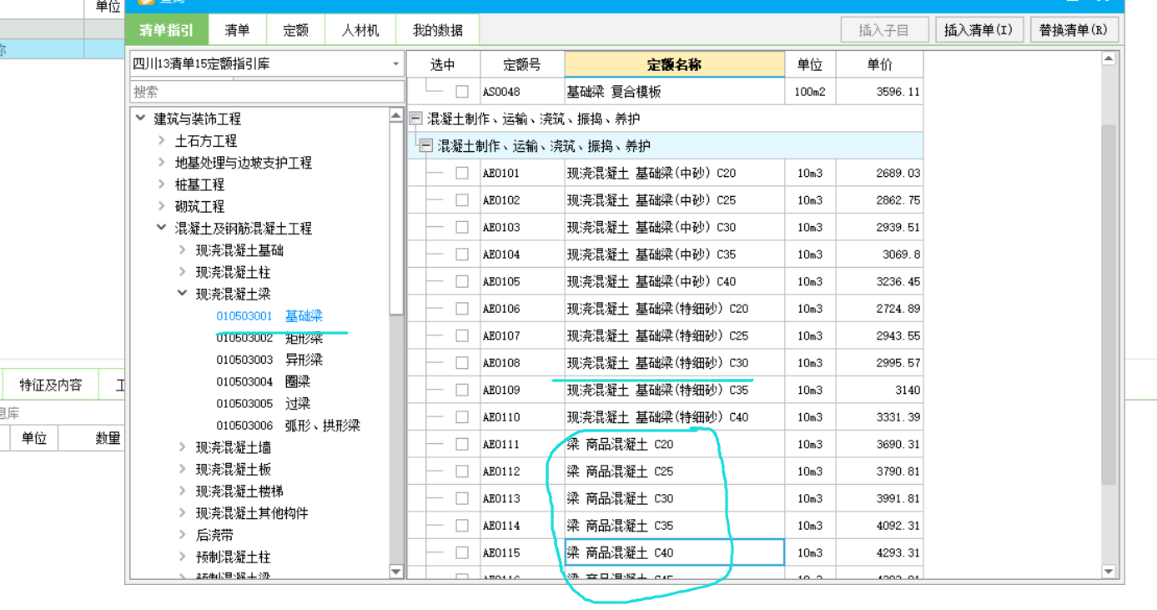Check the box for AE0102
Image resolution: width=1157 pixels, height=610 pixels.
462,200
